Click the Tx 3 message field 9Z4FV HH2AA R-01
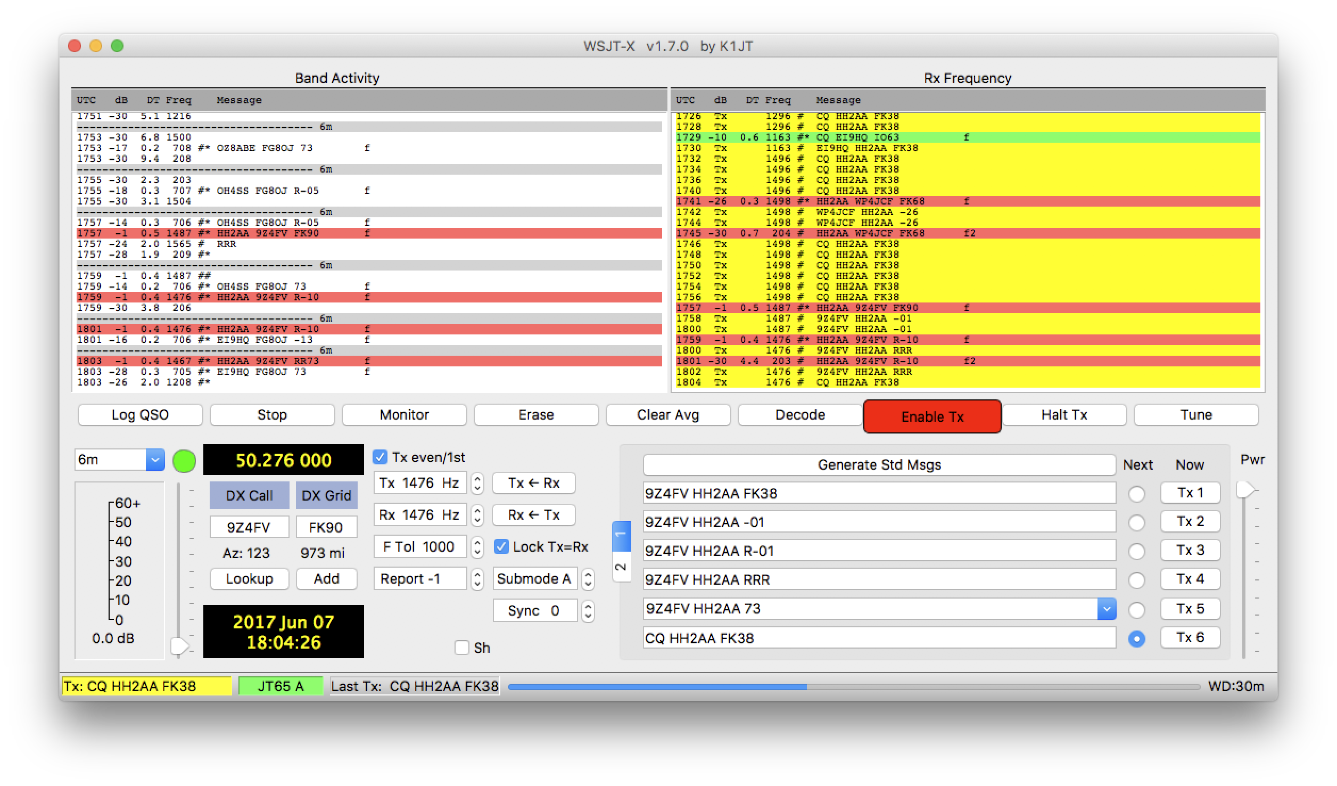 879,551
